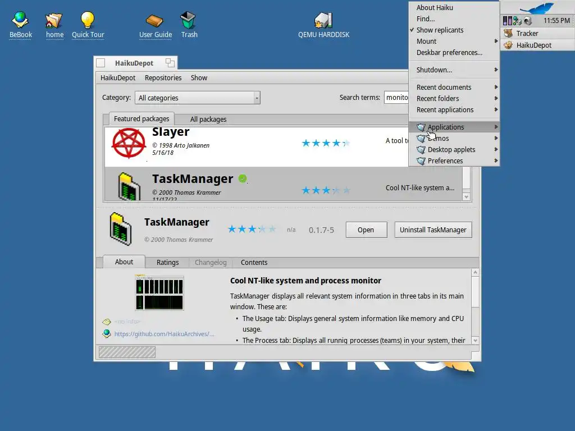575x431 pixels.
Task: Click version text 0.1.7-5
Action: click(321, 230)
